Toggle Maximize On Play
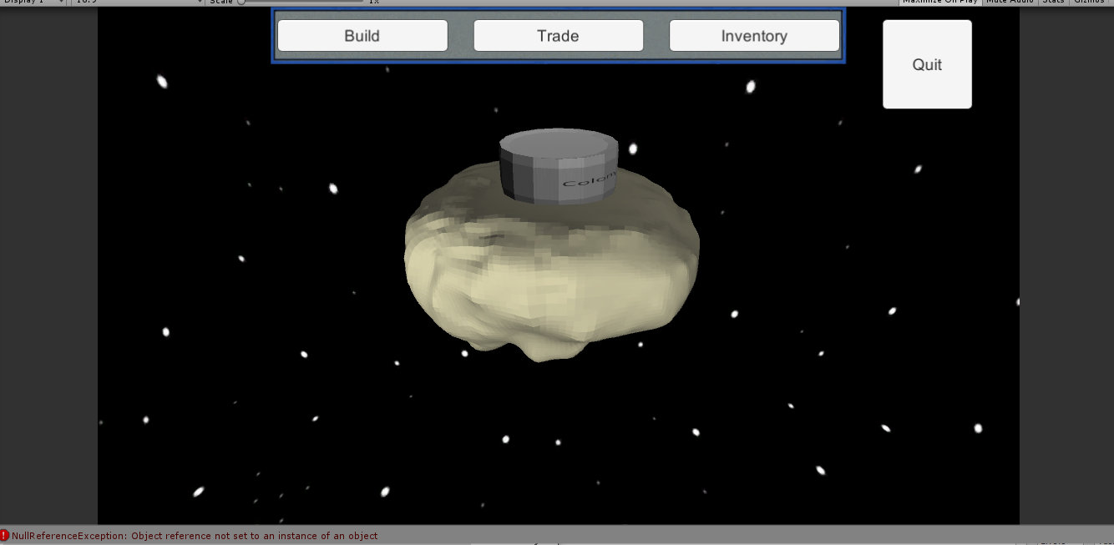This screenshot has height=545, width=1114. point(939,2)
